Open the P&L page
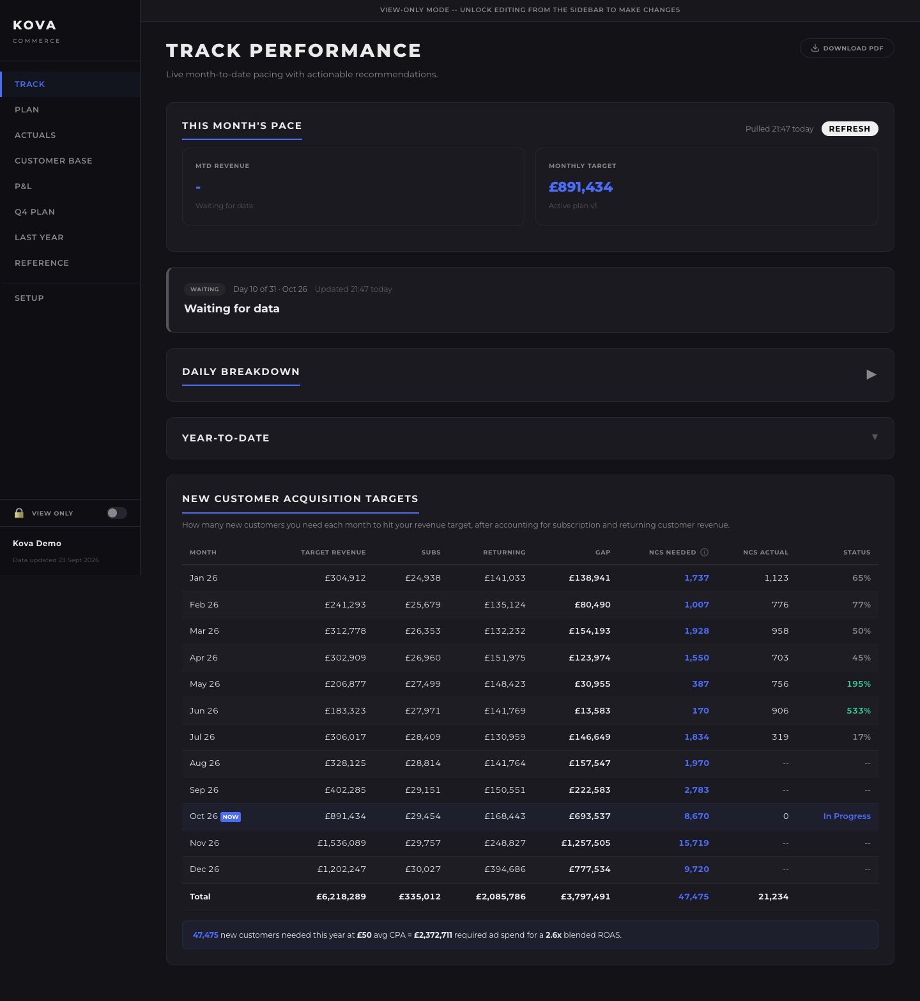Viewport: 920px width, 1001px height. [70, 187]
